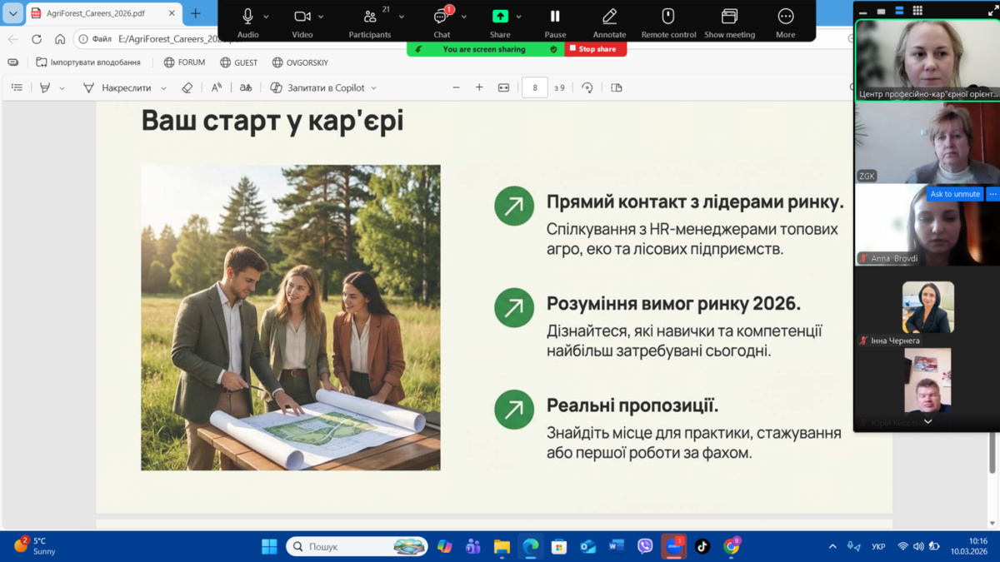
Task: Open the Zoom Chat panel
Action: tap(441, 17)
